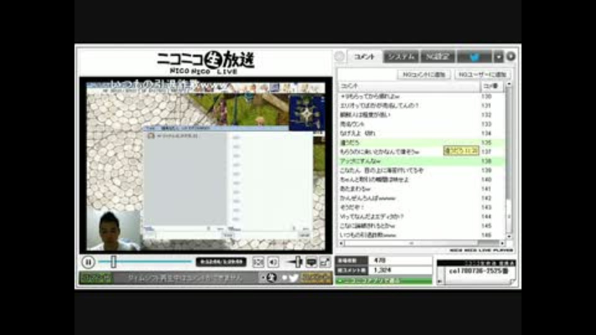This screenshot has width=596, height=335.
Task: Click the seek bar handle
Action: (113, 262)
